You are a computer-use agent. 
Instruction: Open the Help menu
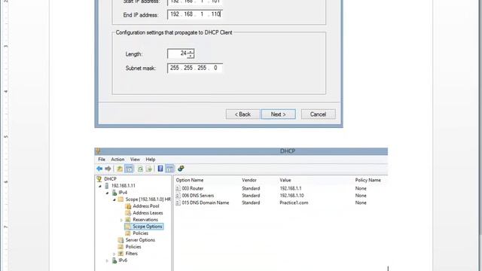coord(151,160)
